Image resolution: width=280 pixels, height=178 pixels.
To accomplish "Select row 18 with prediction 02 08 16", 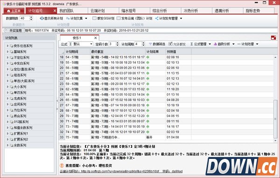I will tap(166, 57).
